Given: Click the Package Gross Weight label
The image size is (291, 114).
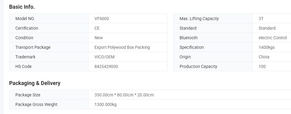Looking at the screenshot, I should (x=36, y=104).
